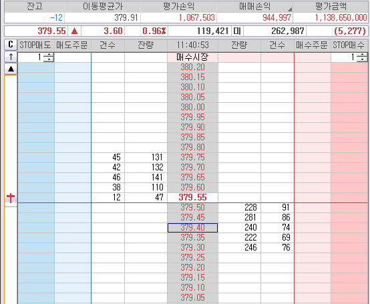Click the average price 379.91
Image resolution: width=370 pixels, height=304 pixels.
[x=126, y=17]
